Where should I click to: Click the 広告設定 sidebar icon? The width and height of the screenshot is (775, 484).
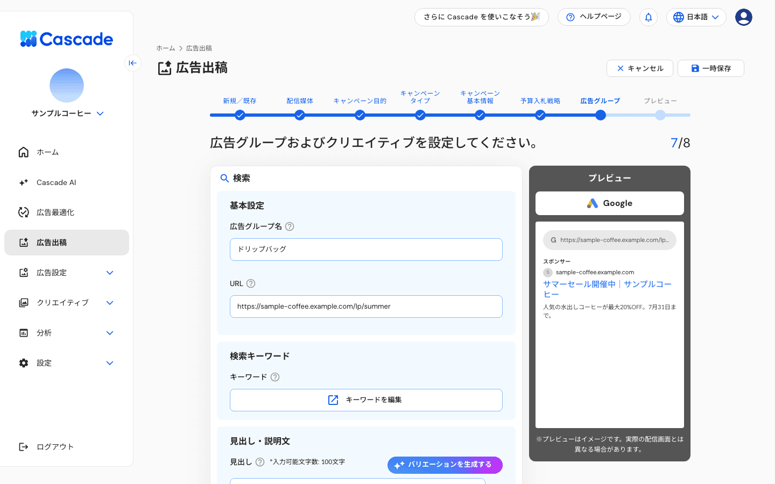[24, 273]
